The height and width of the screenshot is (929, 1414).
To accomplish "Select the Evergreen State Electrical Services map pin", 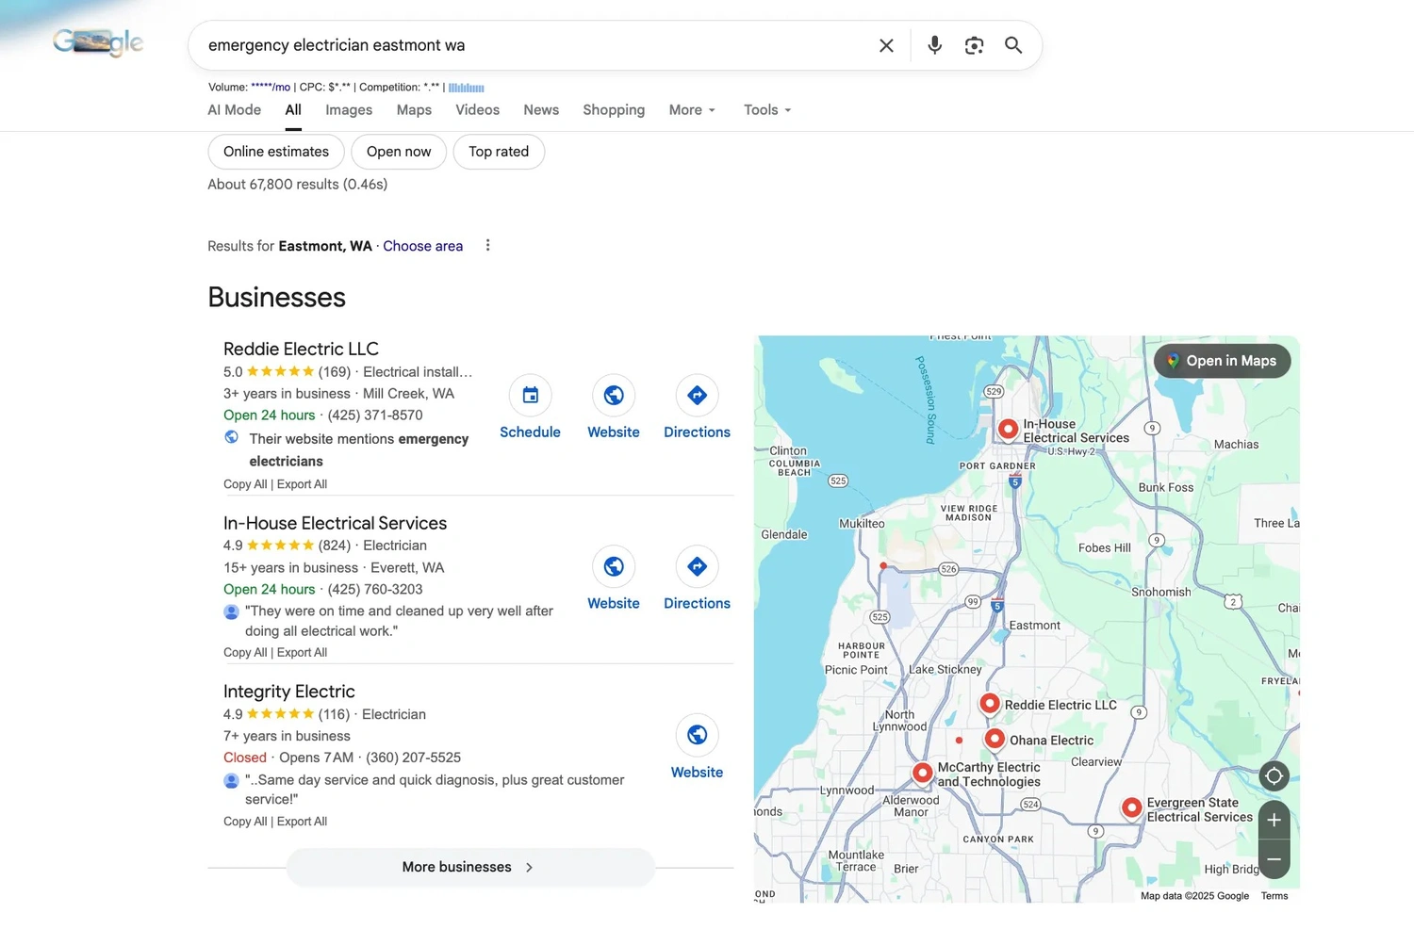I will (1131, 807).
